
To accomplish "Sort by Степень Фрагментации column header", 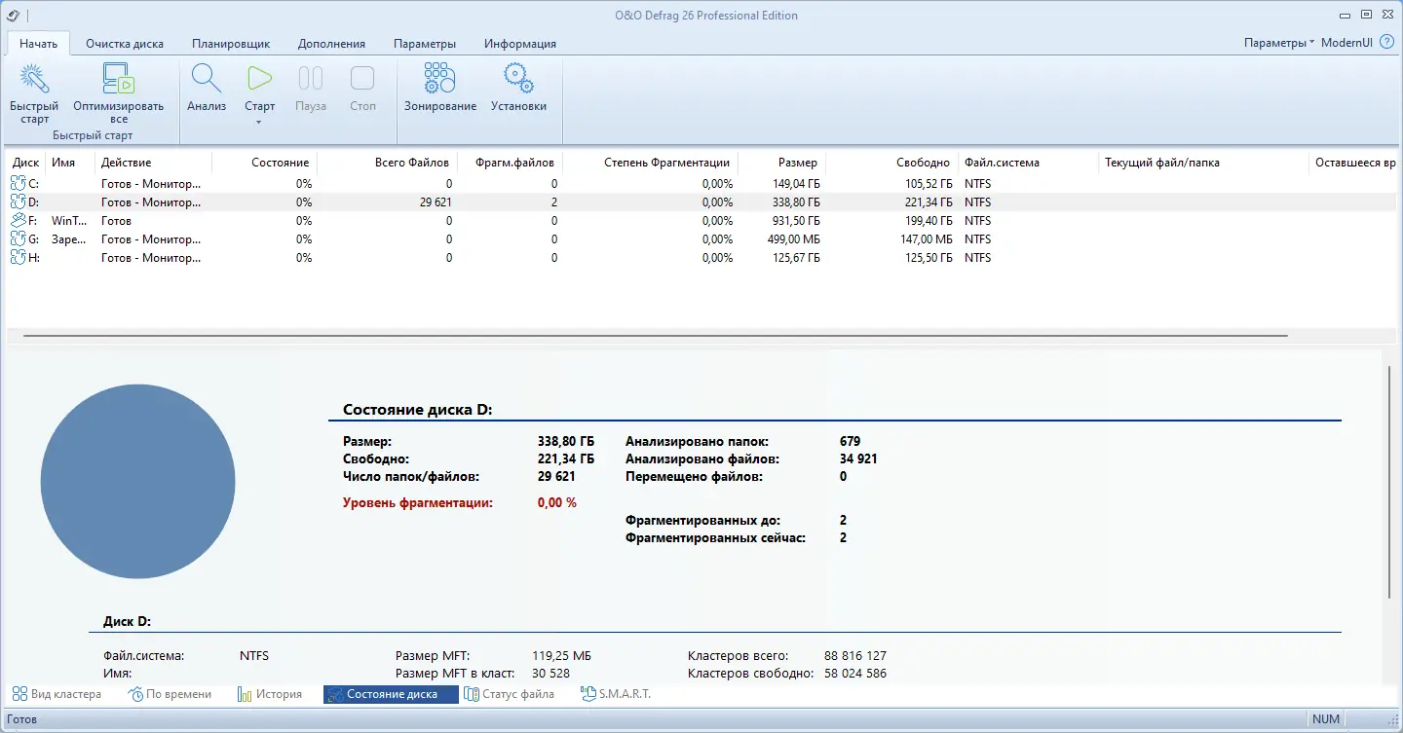I will point(665,163).
